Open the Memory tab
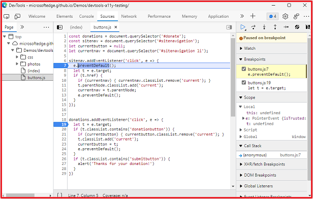 click(x=190, y=16)
